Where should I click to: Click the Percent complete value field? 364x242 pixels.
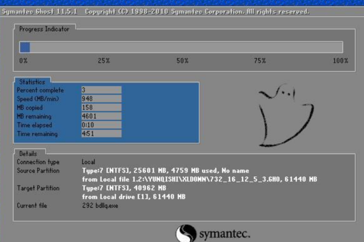click(x=101, y=90)
